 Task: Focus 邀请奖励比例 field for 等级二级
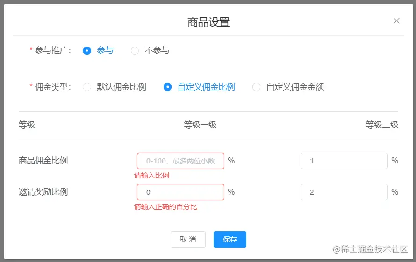click(344, 192)
